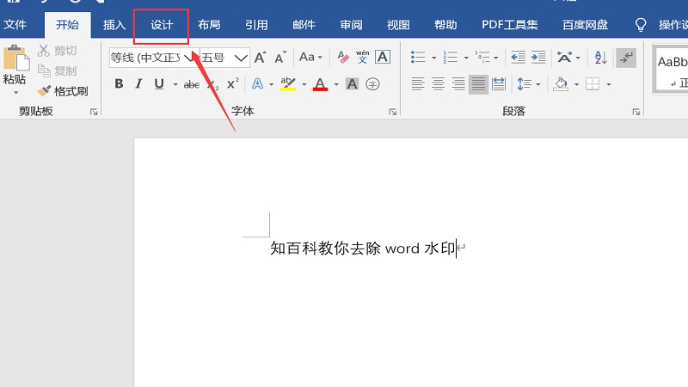Click the Cut (剪切) button

(x=58, y=51)
